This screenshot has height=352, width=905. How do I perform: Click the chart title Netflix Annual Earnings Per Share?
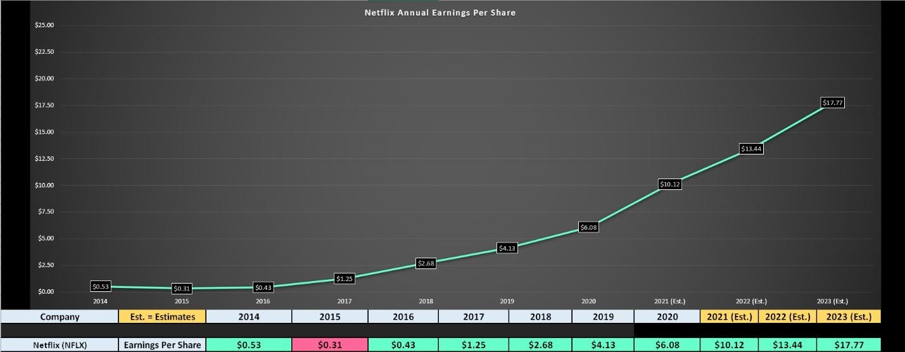[440, 12]
